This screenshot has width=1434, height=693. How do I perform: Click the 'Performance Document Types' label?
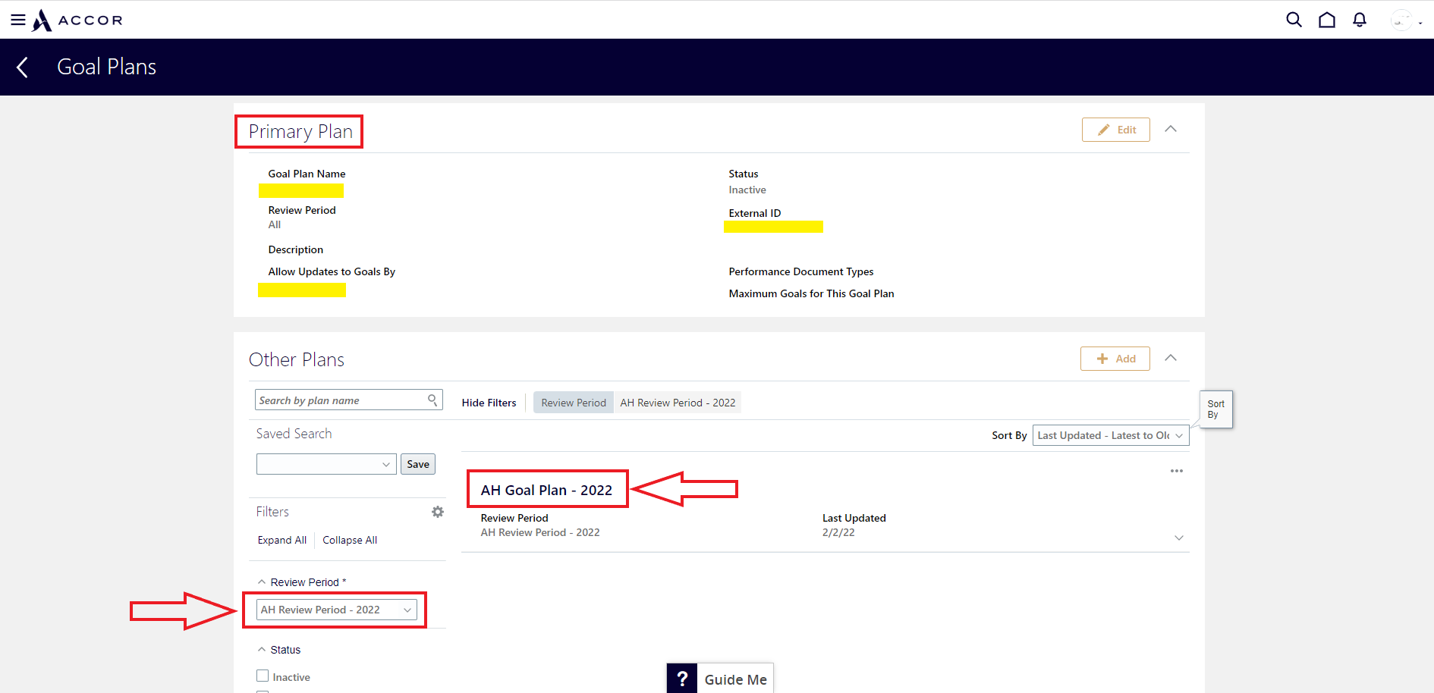pos(801,271)
